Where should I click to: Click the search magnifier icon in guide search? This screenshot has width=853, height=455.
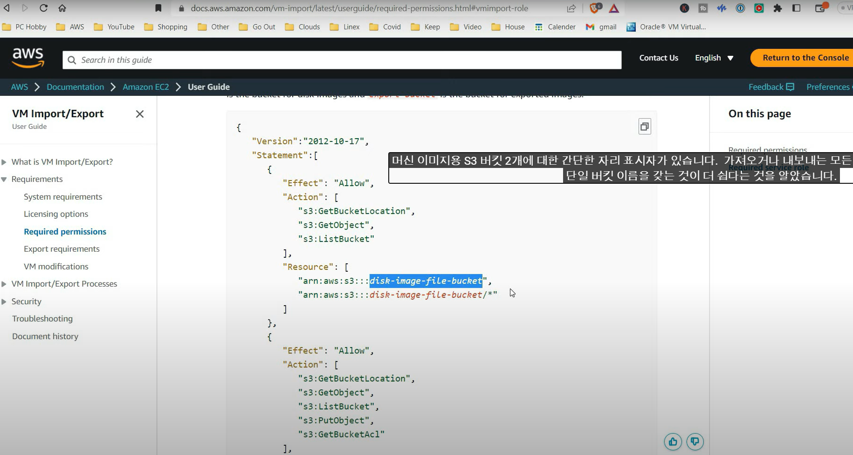point(72,60)
